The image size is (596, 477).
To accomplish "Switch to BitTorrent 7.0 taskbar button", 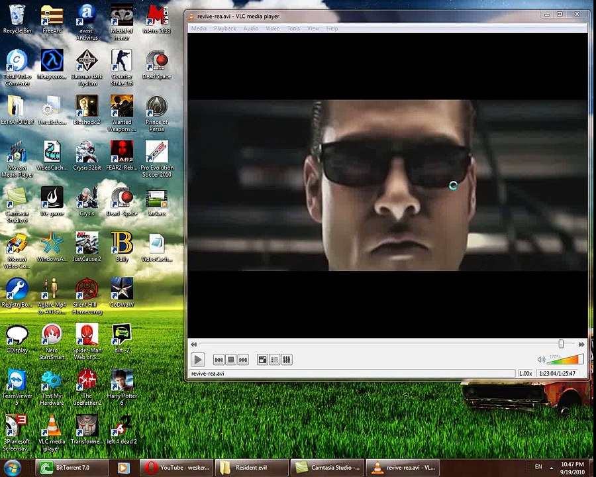I will (x=72, y=468).
